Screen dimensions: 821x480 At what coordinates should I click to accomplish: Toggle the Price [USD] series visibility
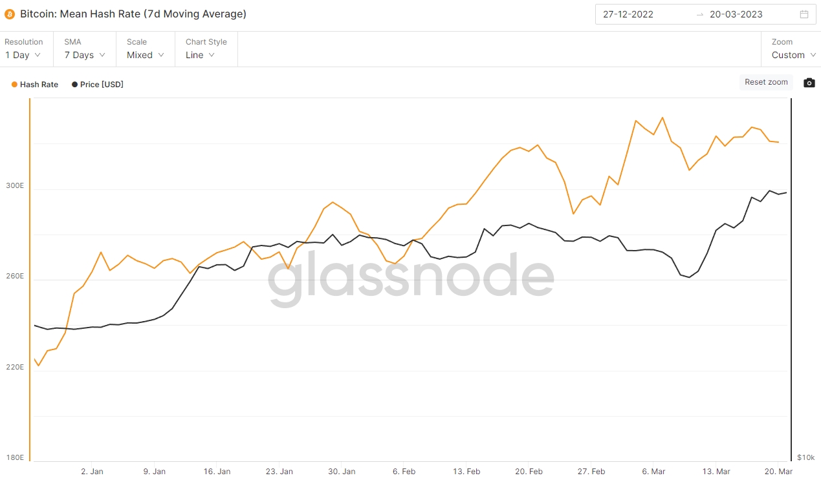pos(102,85)
